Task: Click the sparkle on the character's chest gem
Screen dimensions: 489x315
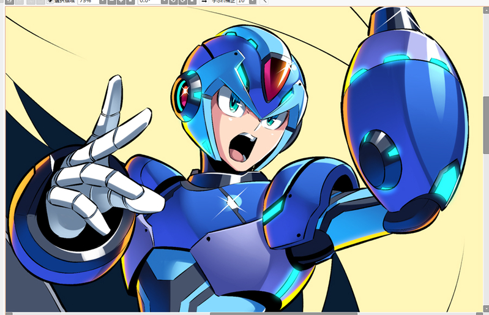Action: (x=232, y=202)
